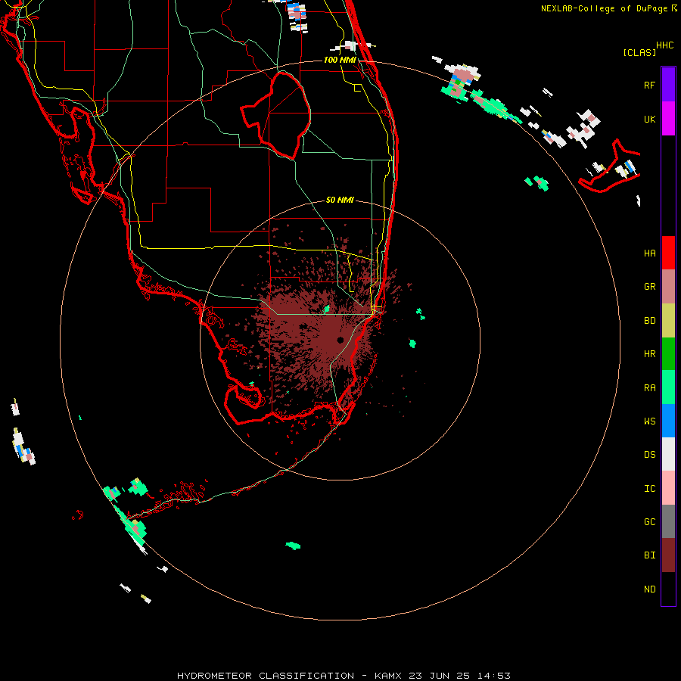Click the IC legend label
The image size is (681, 681).
pos(649,489)
